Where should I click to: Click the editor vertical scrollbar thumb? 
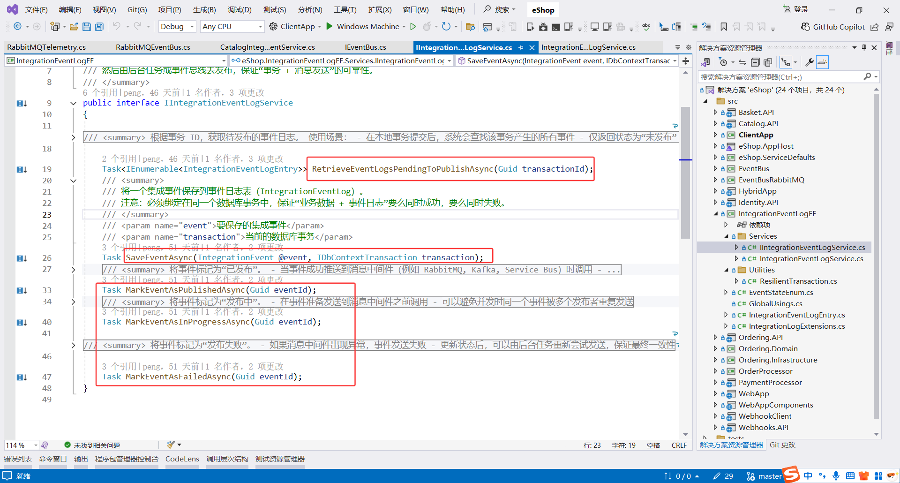pyautogui.click(x=685, y=173)
